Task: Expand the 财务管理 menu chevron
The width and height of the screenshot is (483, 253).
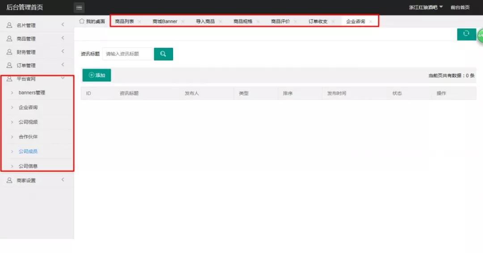Action: click(x=63, y=51)
